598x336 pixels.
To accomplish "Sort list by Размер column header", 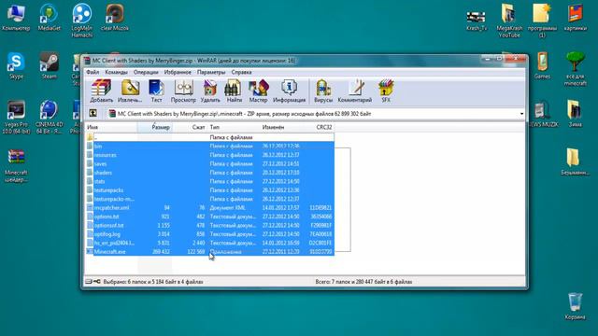I will click(154, 127).
